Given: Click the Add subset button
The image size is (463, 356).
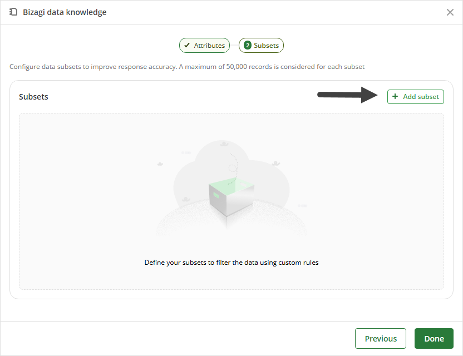Looking at the screenshot, I should [416, 97].
